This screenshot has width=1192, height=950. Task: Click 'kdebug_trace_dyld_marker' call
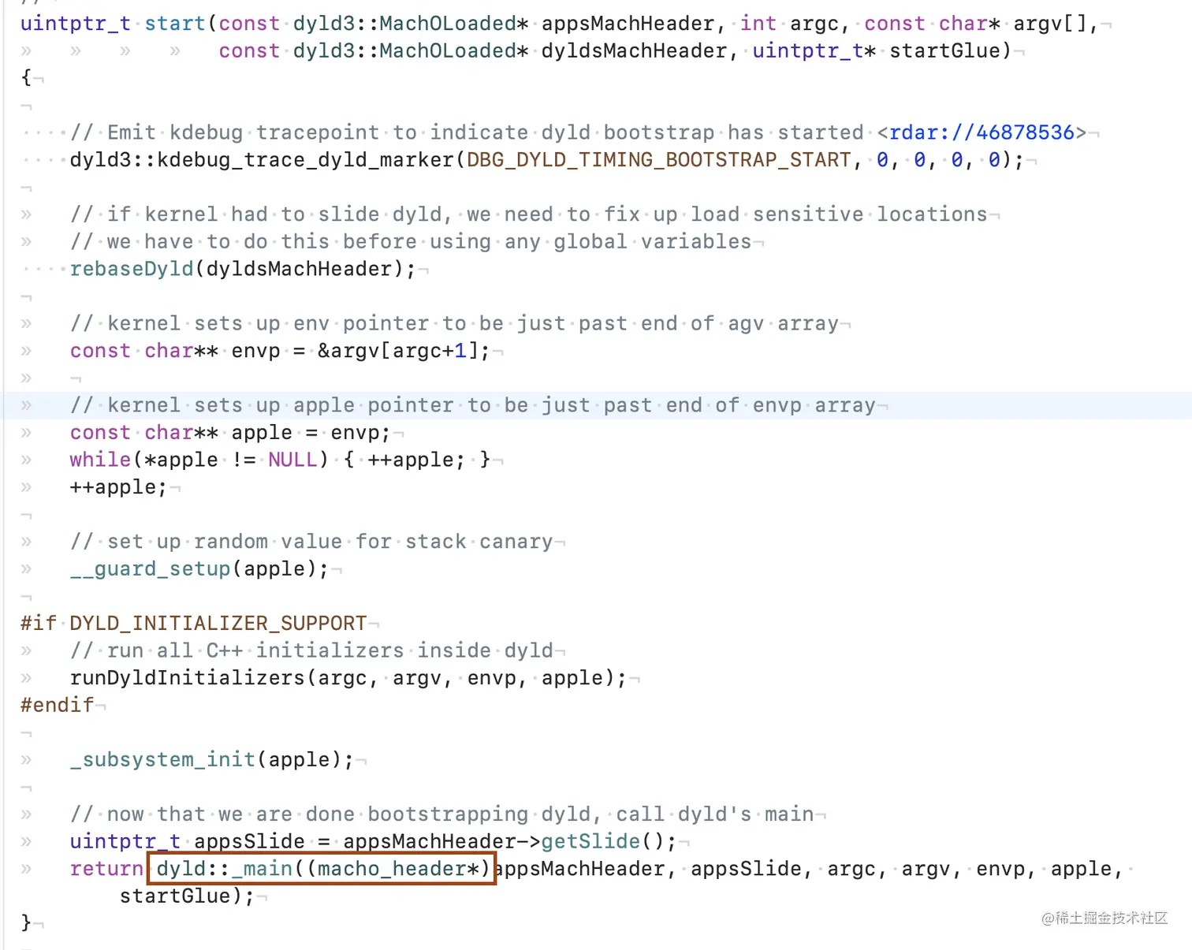(x=306, y=160)
